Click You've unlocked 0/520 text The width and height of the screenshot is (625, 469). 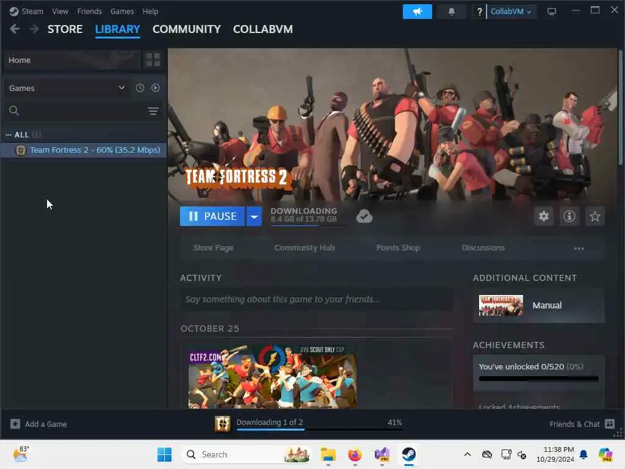tap(521, 366)
